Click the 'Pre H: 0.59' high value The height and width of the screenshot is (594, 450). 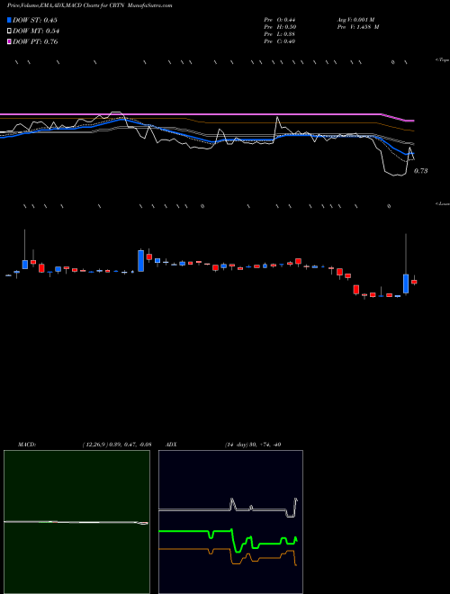(280, 27)
